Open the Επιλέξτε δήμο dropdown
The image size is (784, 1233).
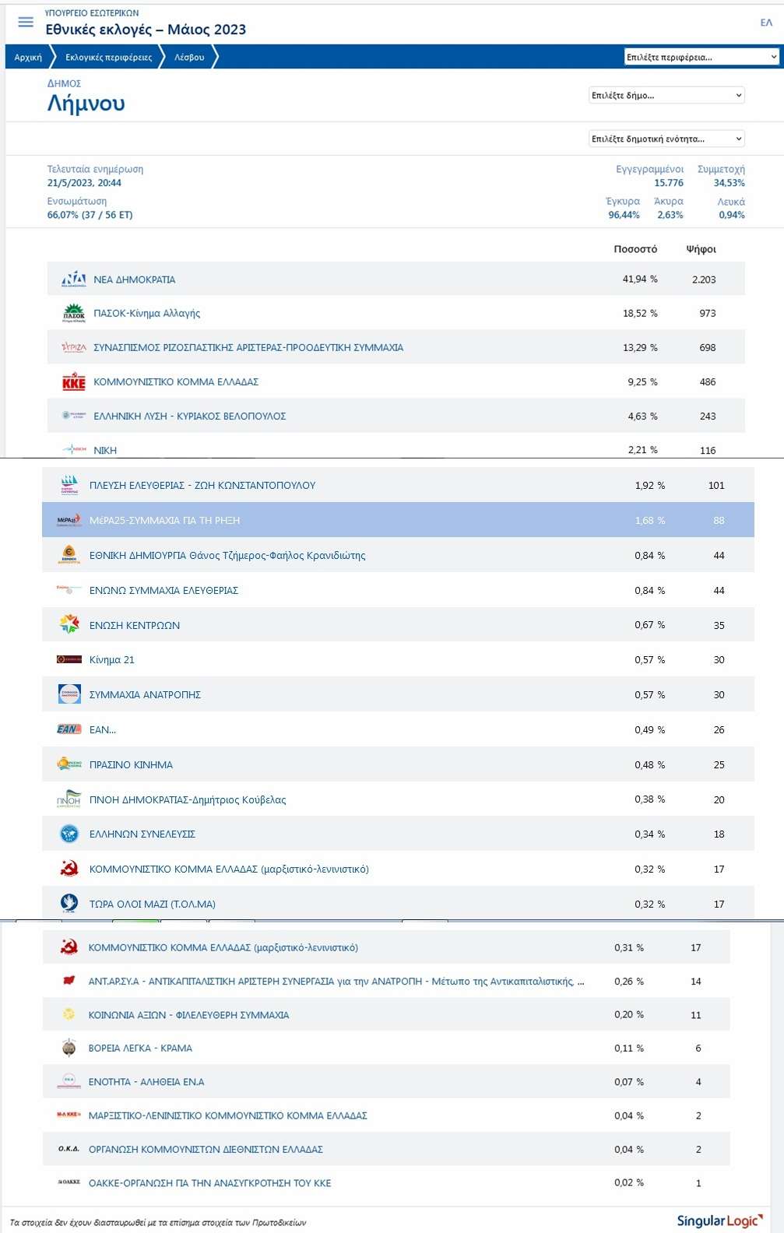tap(666, 96)
